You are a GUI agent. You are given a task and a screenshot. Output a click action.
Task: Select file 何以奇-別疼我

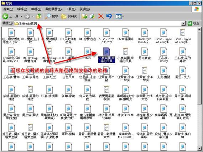(x=87, y=93)
